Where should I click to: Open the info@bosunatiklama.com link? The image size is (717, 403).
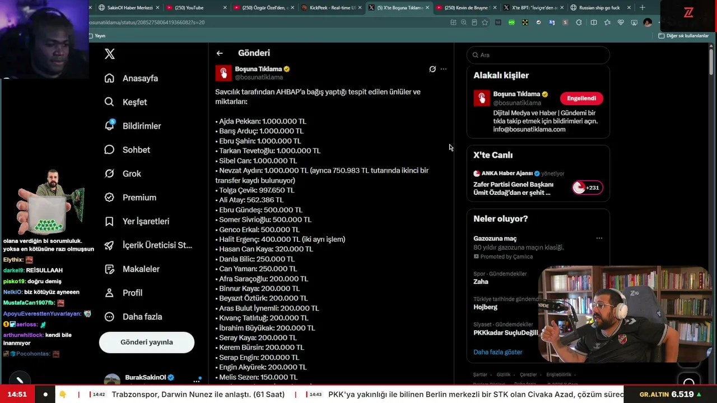(529, 129)
